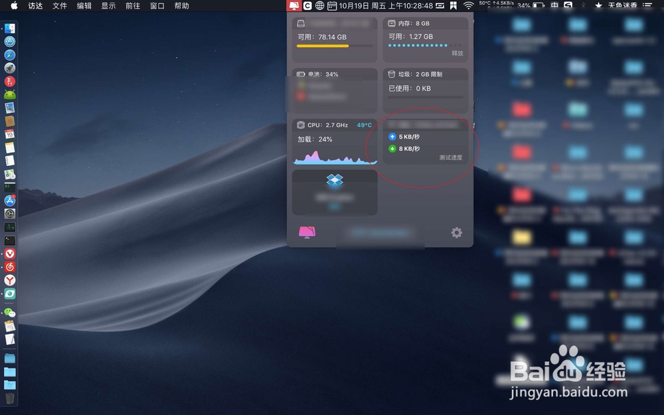Screen dimensions: 664x415
Task: Open the 前往 menu
Action: (132, 6)
